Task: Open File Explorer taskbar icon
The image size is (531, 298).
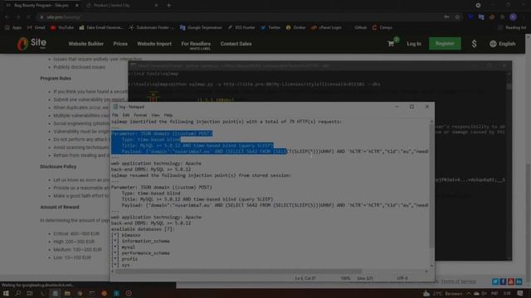Action: (x=67, y=293)
